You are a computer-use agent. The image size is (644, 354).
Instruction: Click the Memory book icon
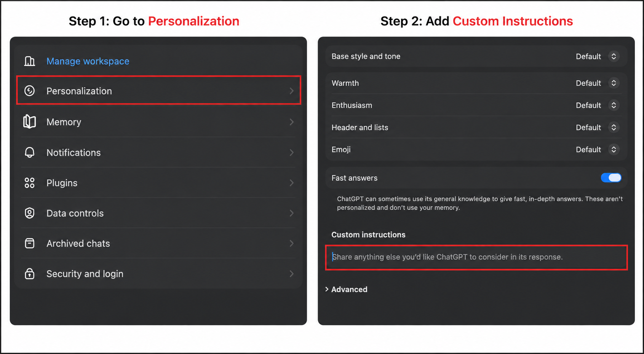(30, 122)
